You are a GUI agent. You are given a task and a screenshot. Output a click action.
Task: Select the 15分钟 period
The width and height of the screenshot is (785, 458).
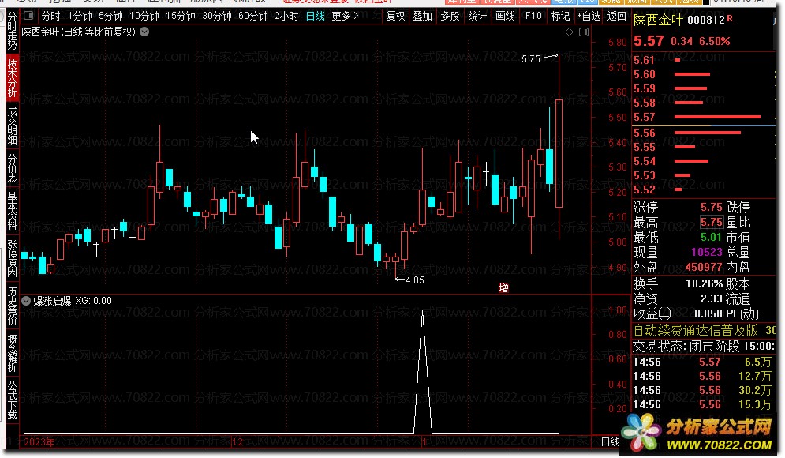(180, 16)
